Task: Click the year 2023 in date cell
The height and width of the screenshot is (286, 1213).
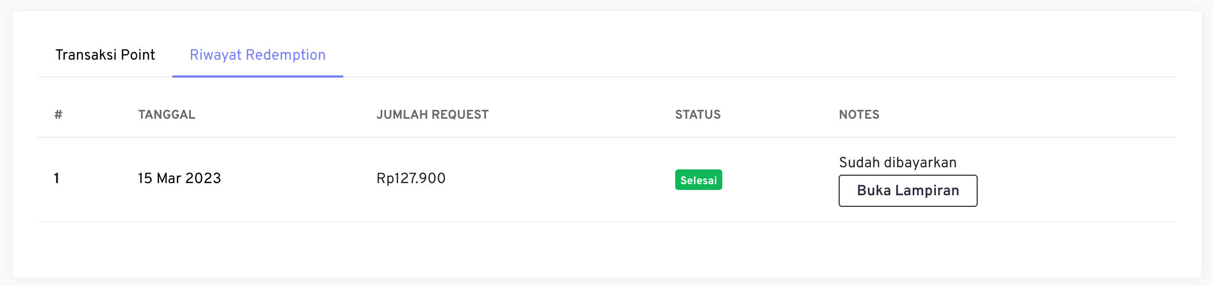Action: (203, 178)
